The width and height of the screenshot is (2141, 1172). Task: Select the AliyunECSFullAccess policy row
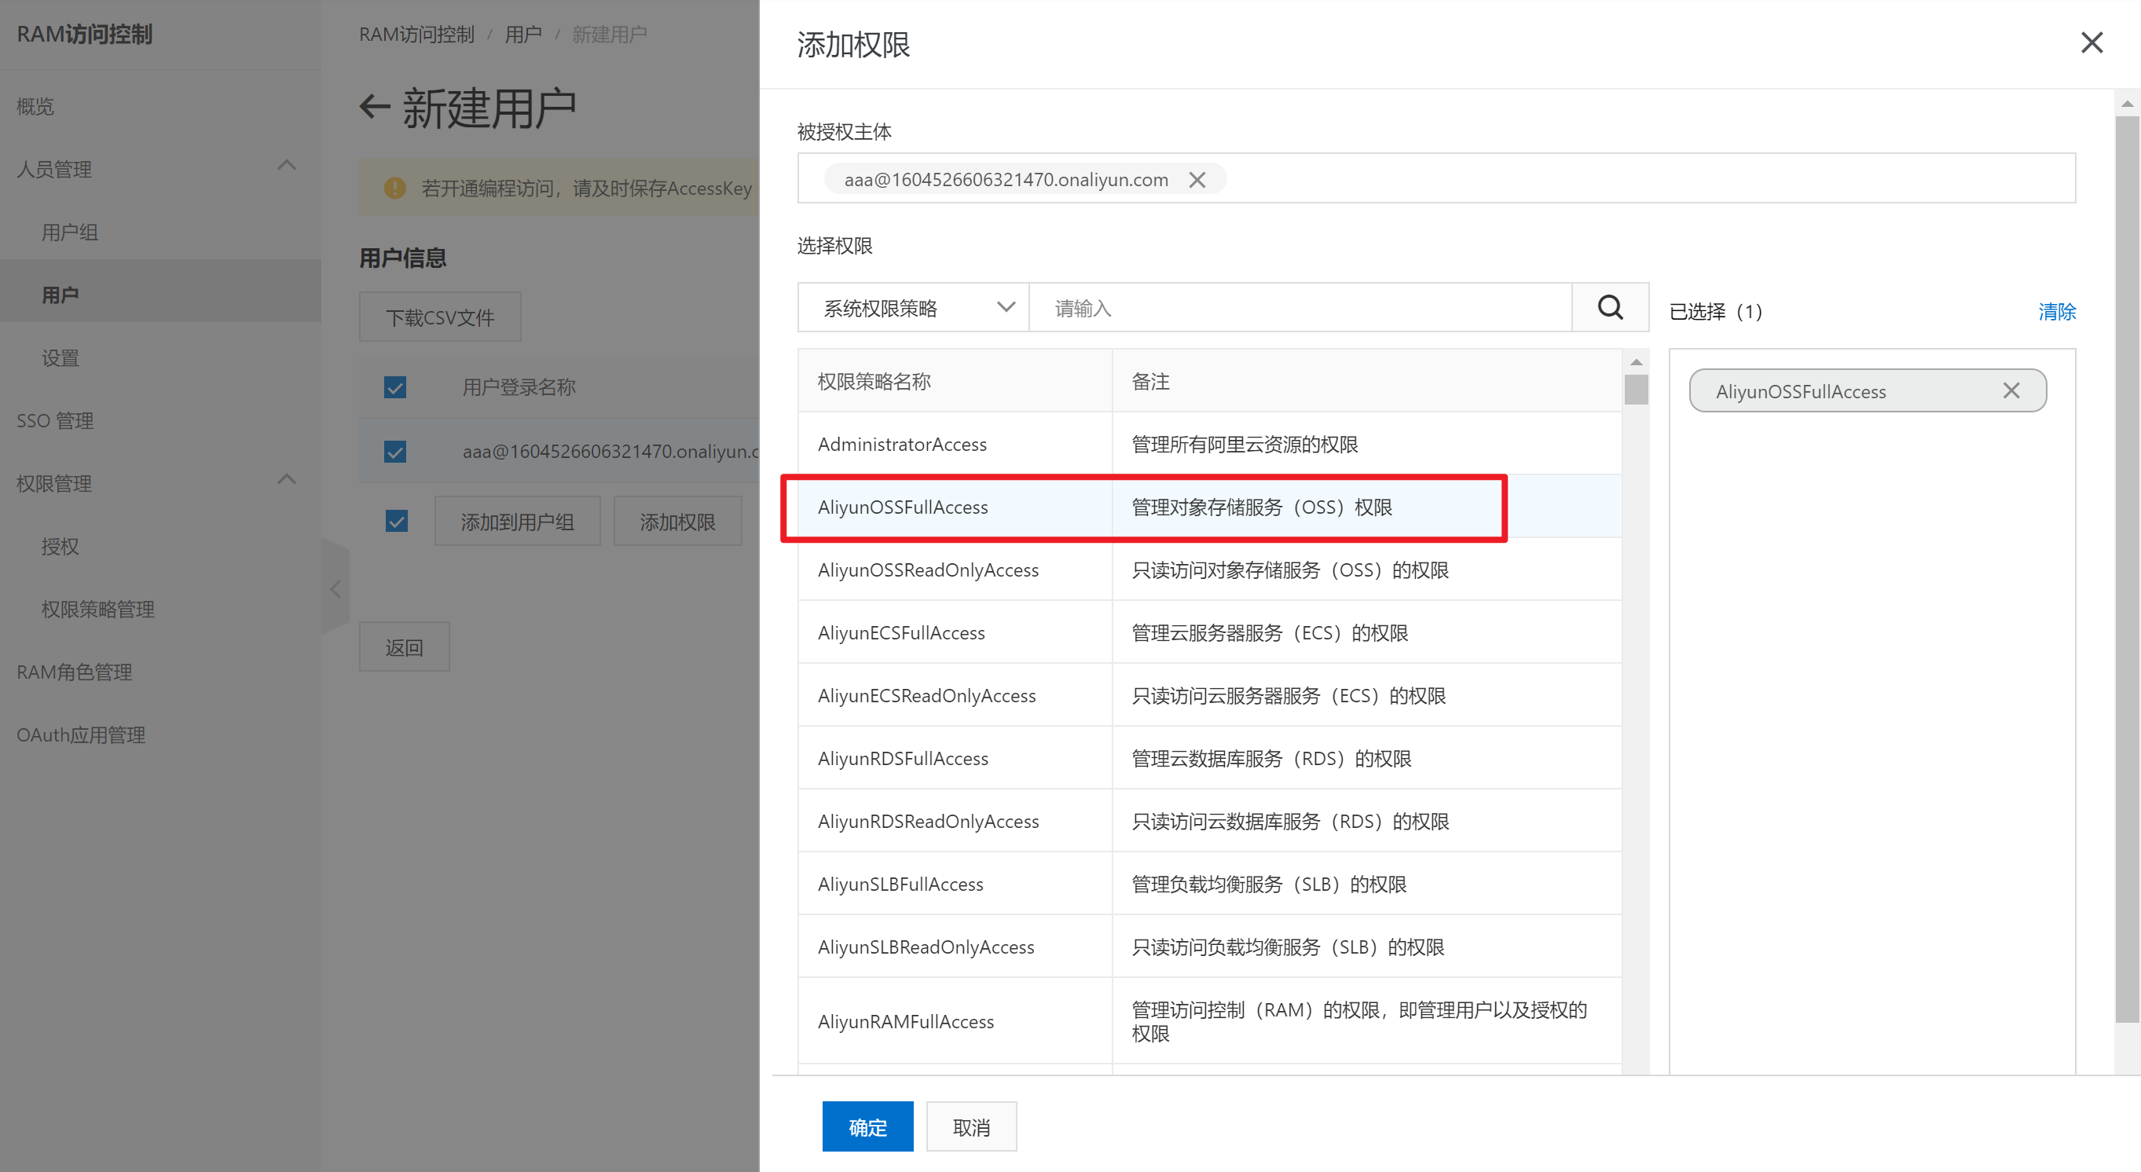[x=1209, y=632]
